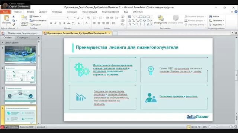Toggle strikethrough formatting

coord(69,23)
